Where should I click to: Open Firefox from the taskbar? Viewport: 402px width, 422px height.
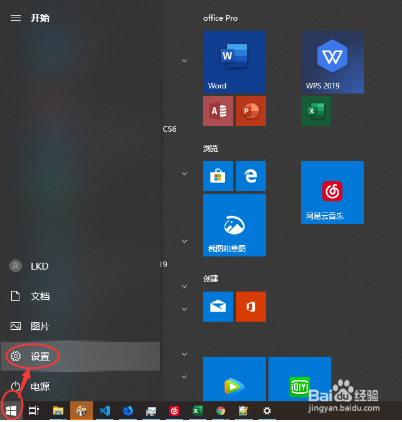128,411
